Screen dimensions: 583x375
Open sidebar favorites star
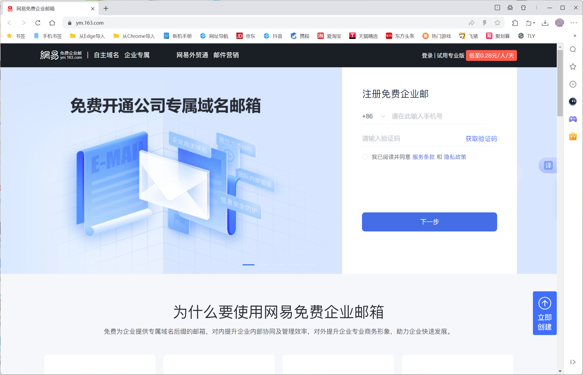pos(573,66)
